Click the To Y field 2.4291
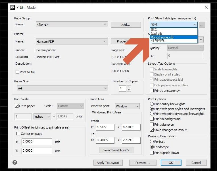217x171 pixels. tap(131, 140)
